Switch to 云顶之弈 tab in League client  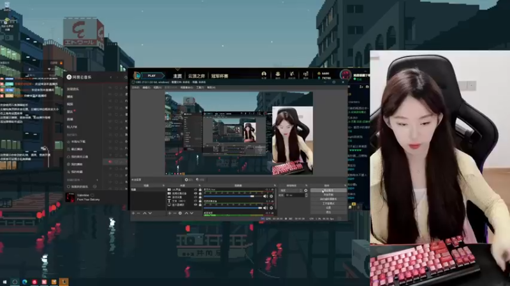tap(196, 76)
